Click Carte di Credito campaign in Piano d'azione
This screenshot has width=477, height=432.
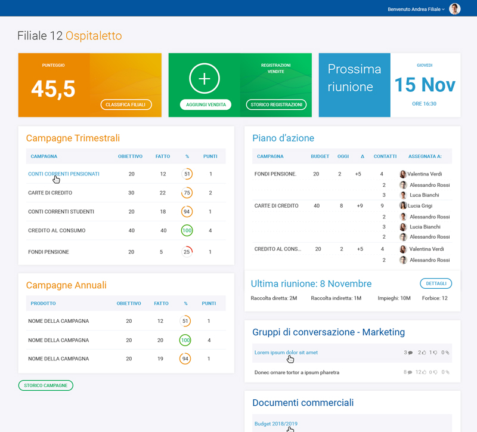tap(276, 205)
